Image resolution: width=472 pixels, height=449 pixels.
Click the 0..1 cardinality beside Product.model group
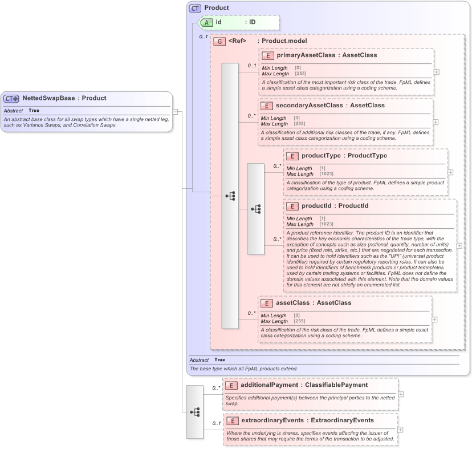204,37
